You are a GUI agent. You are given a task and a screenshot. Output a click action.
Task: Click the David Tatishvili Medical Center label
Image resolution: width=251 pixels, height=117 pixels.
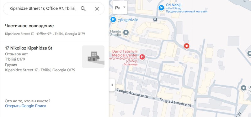(x=125, y=53)
